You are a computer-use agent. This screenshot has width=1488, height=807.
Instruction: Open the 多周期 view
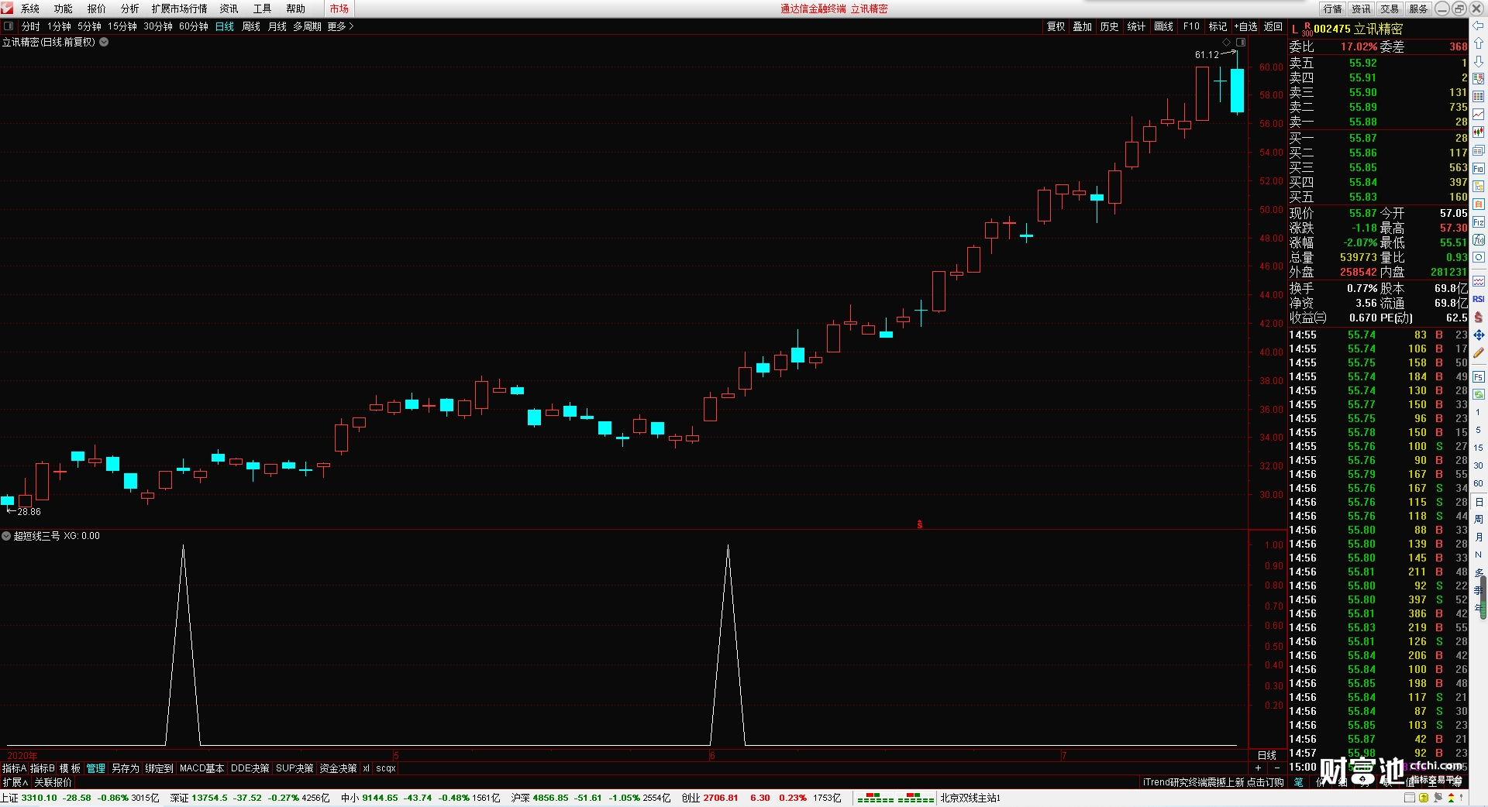point(307,26)
